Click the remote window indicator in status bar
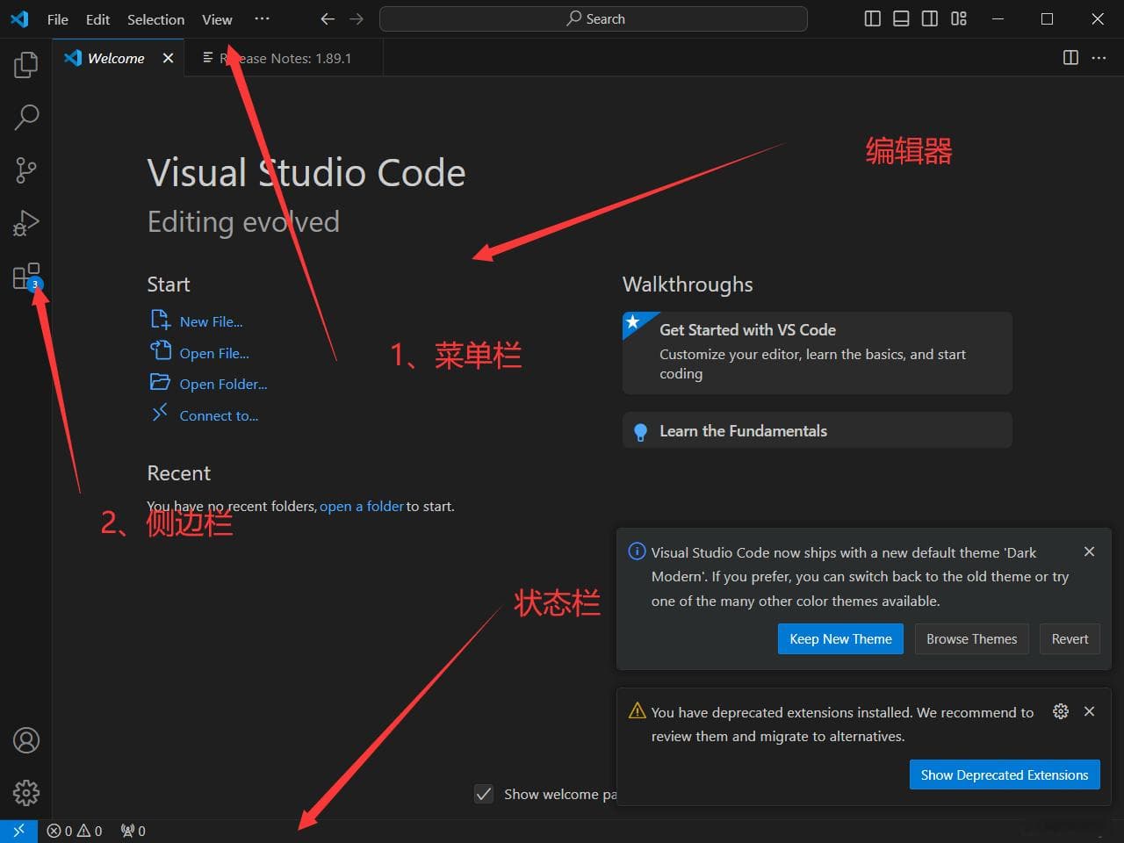 [x=18, y=831]
